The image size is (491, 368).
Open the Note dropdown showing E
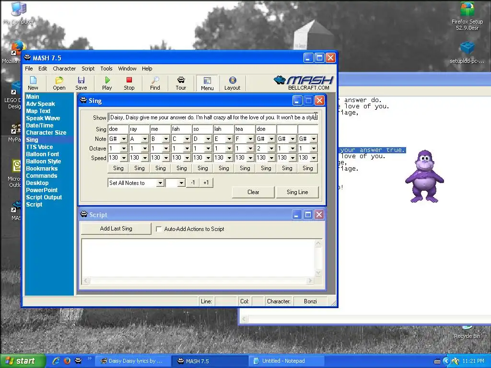tap(229, 139)
